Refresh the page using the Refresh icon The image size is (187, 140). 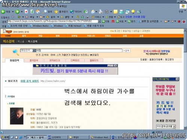pyautogui.click(x=32, y=12)
